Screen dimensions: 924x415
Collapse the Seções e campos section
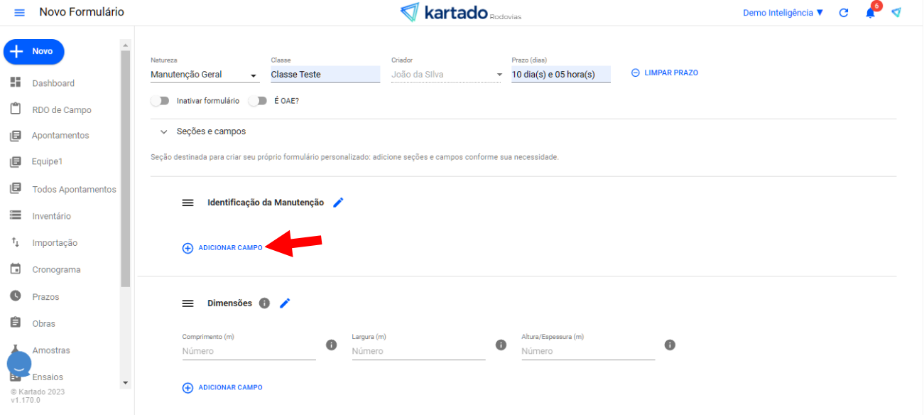click(x=164, y=132)
